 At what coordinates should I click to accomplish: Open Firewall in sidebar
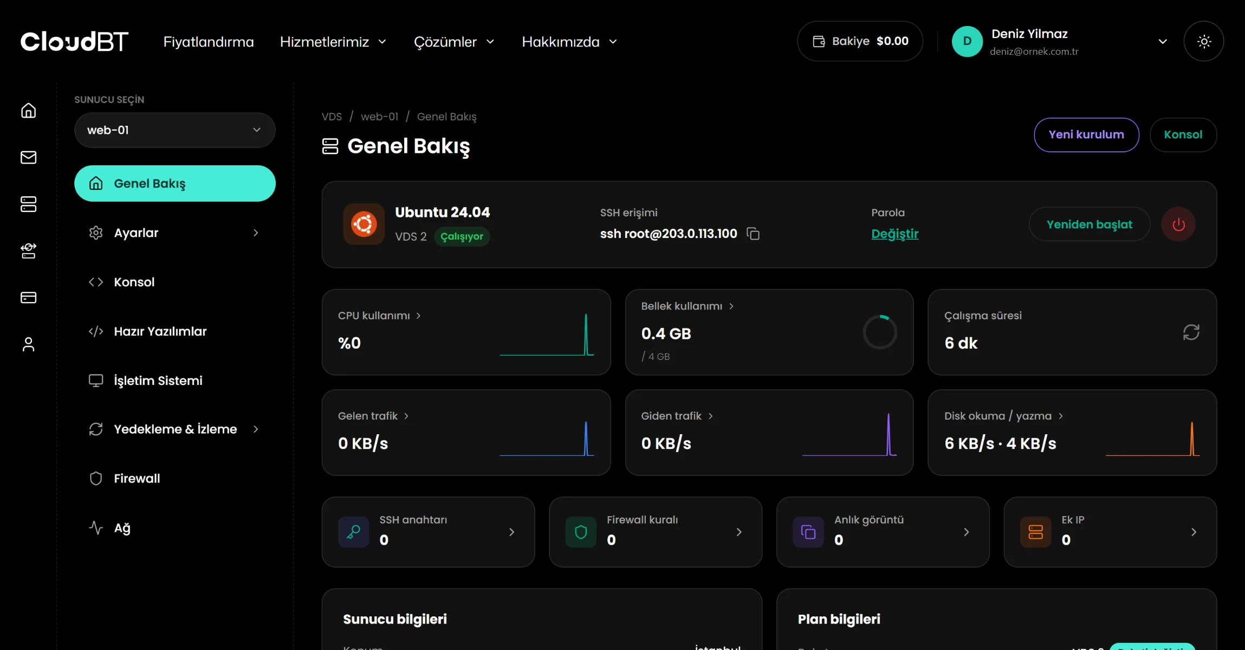click(x=175, y=478)
